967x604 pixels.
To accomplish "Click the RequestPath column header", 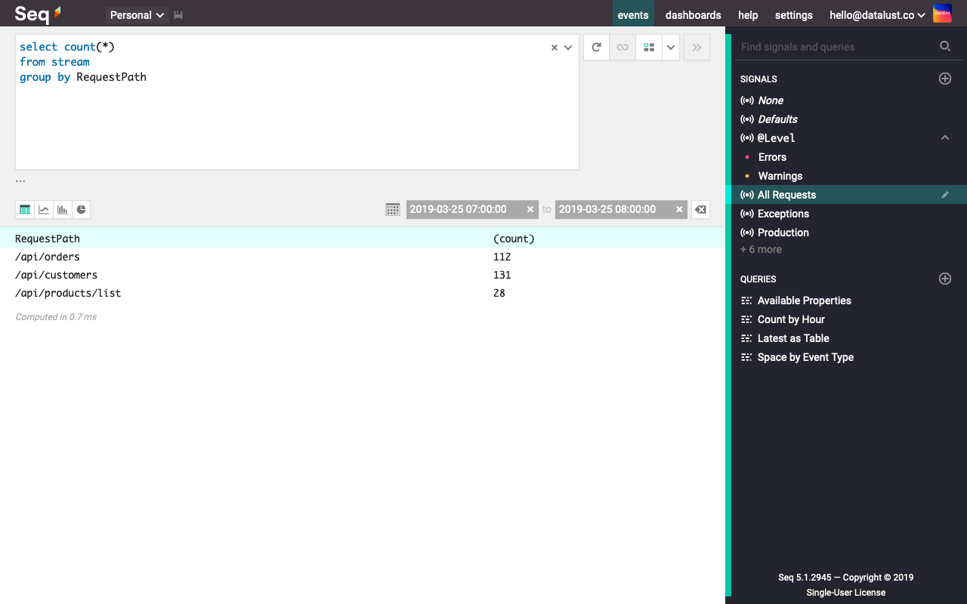I will (x=48, y=239).
